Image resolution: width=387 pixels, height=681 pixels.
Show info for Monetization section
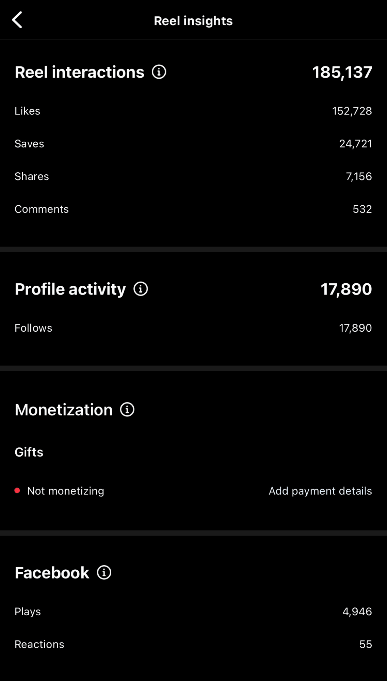(x=127, y=409)
